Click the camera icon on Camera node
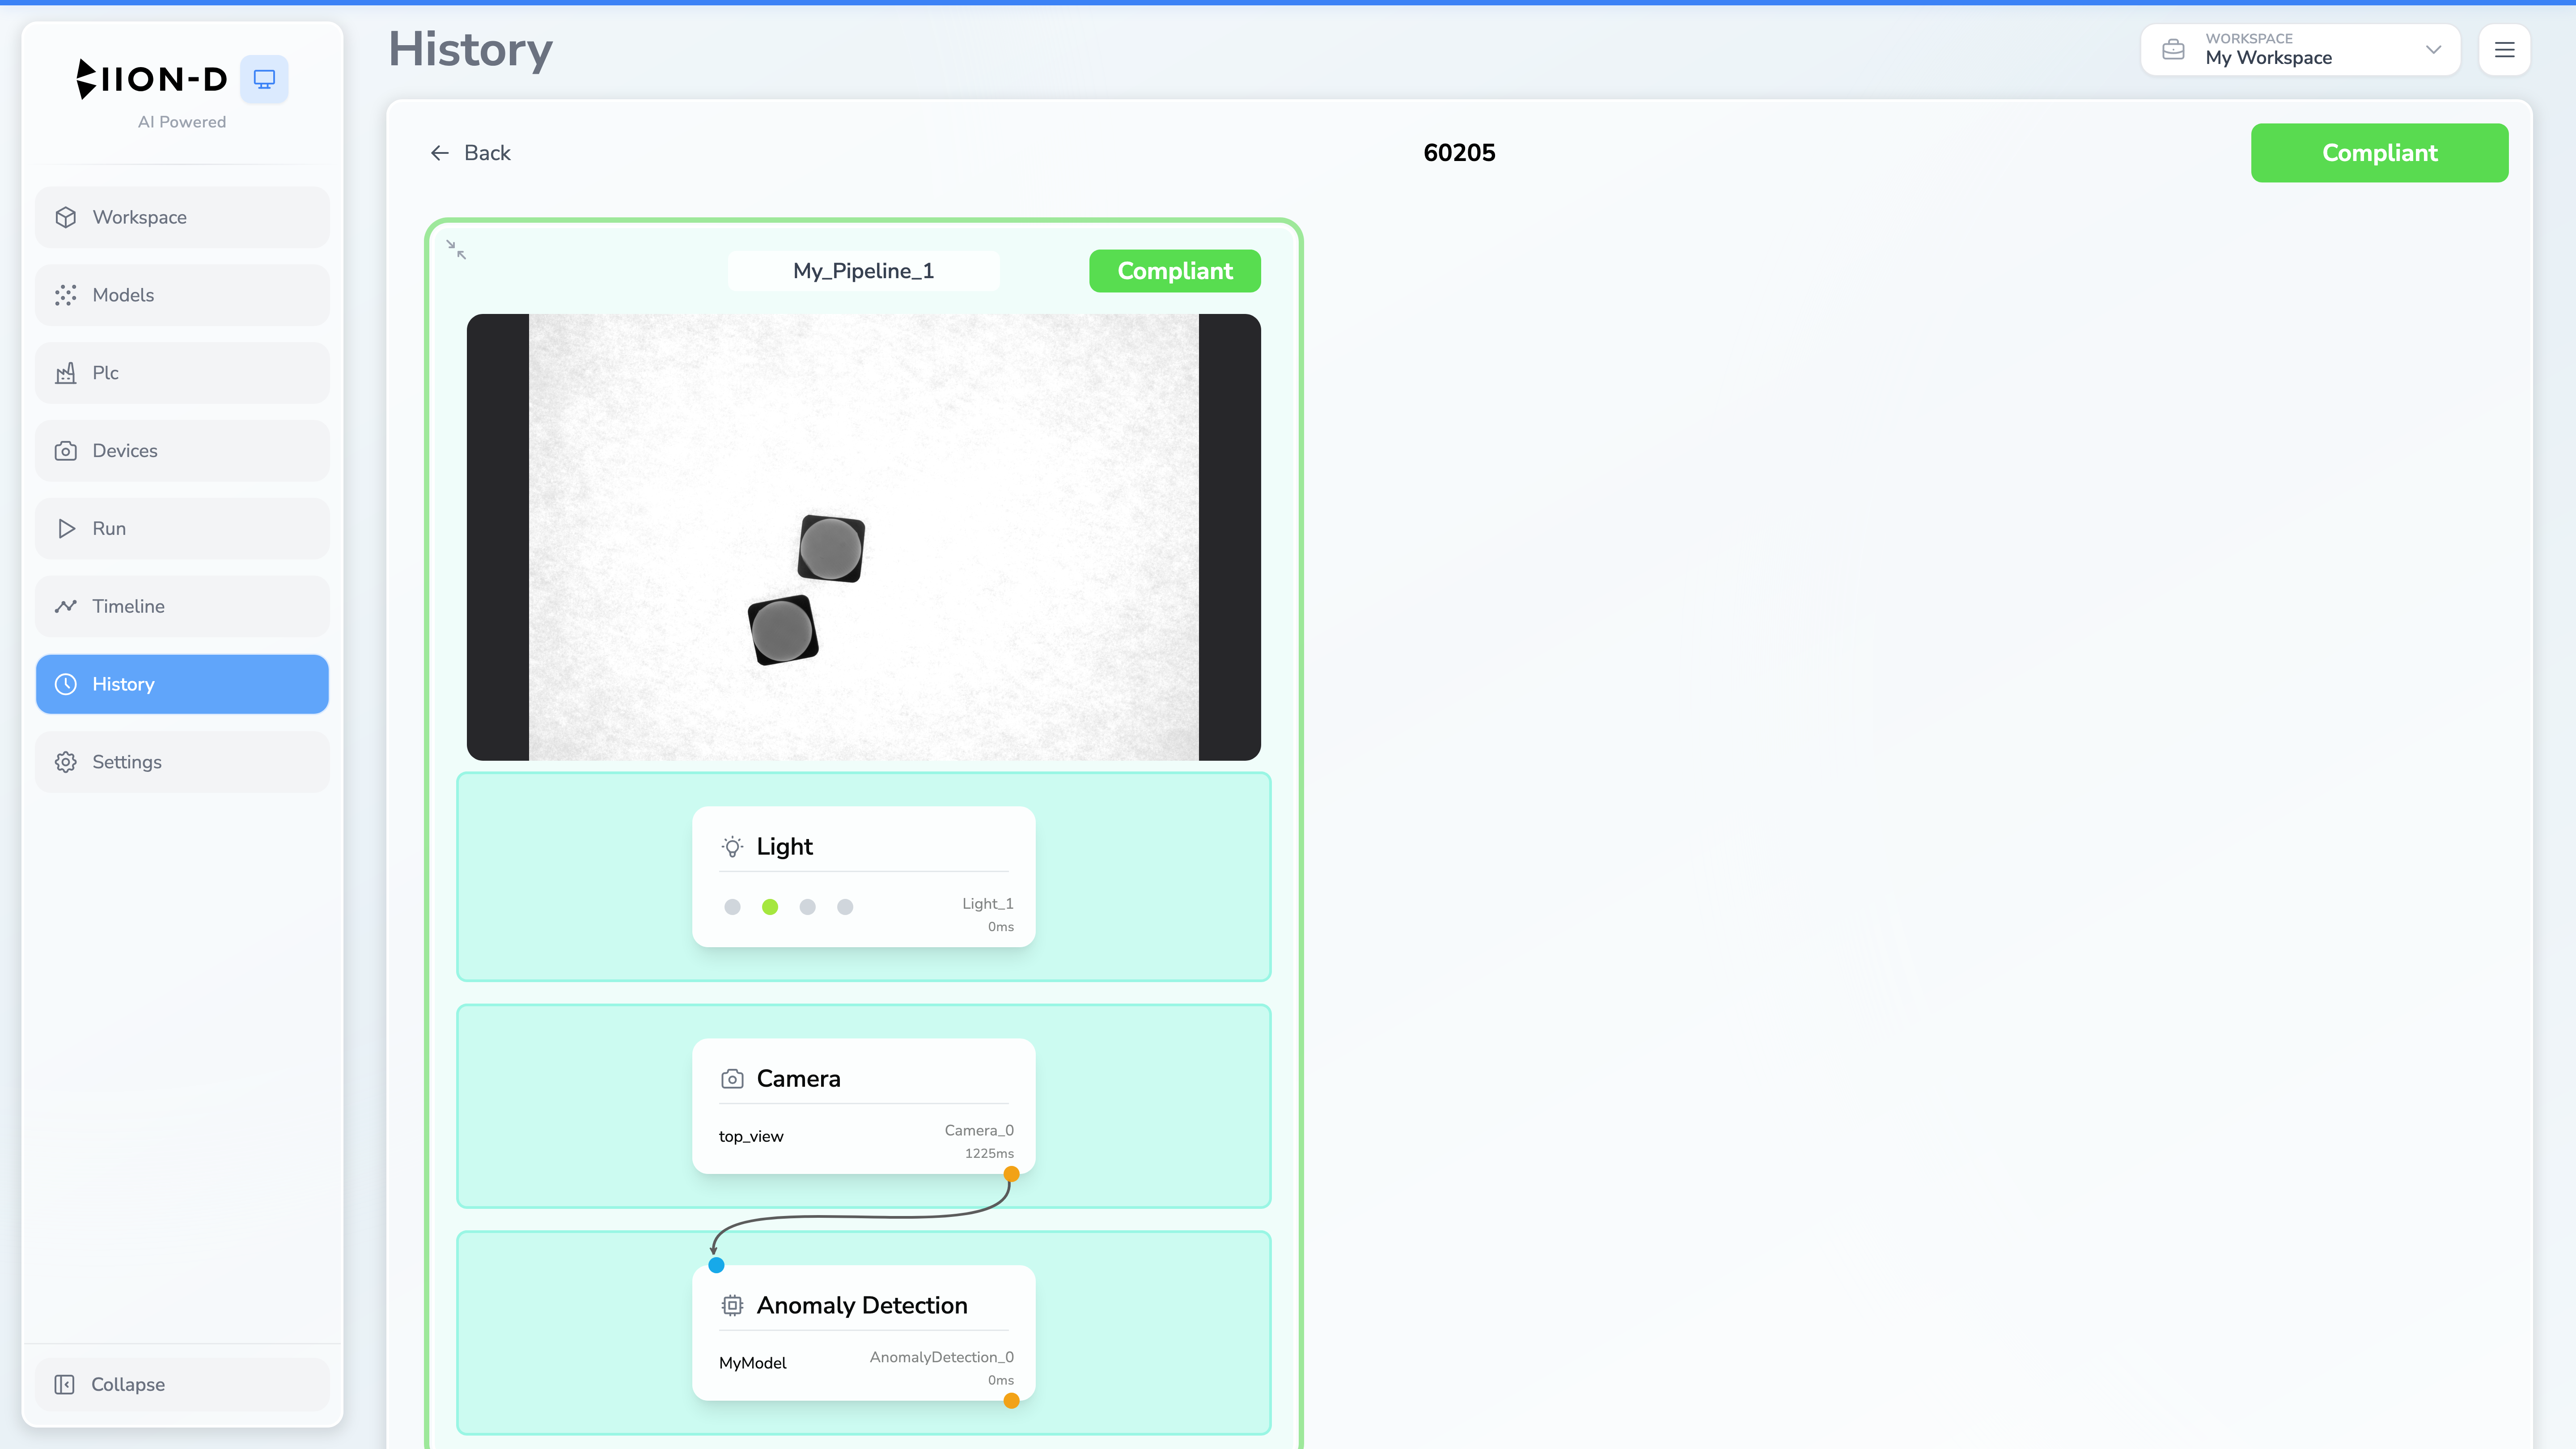This screenshot has height=1449, width=2576. click(x=732, y=1079)
